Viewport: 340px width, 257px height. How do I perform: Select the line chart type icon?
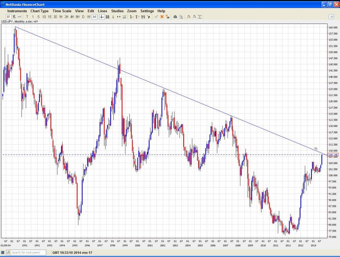(x=20, y=17)
